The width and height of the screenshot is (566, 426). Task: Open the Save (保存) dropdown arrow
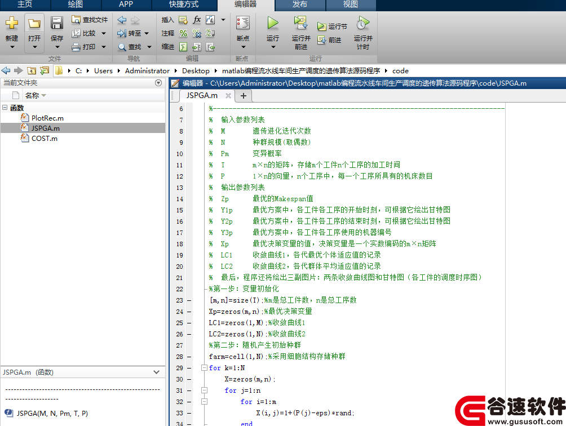pos(57,47)
